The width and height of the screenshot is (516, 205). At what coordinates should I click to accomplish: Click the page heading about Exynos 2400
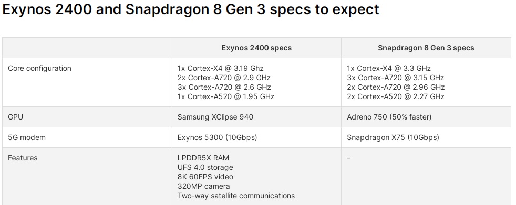[x=191, y=9]
